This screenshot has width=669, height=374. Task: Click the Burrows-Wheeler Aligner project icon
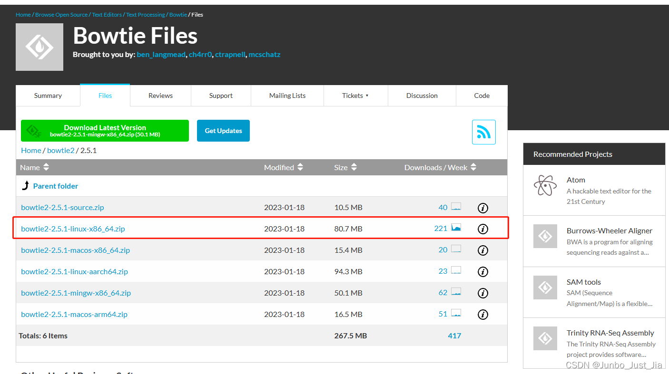(x=545, y=236)
